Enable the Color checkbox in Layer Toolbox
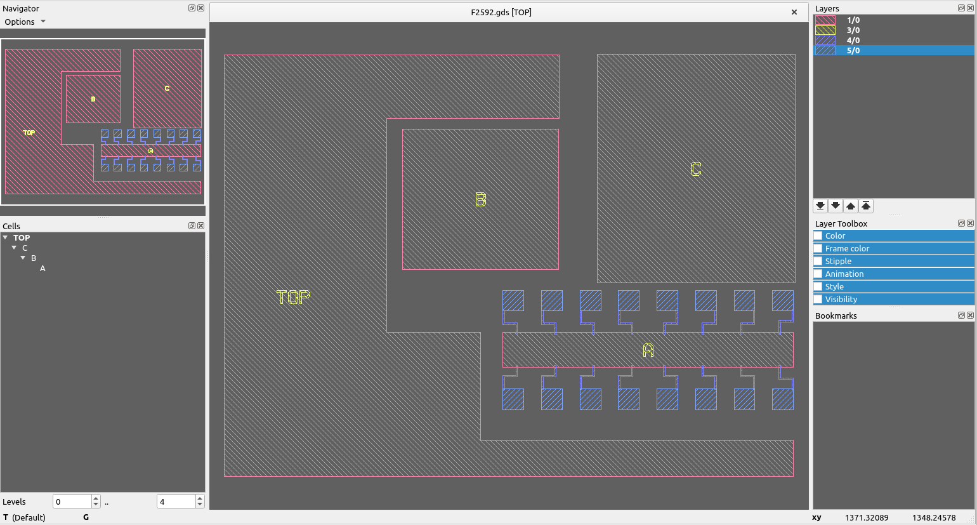Screen dimensions: 977x525 (818, 236)
